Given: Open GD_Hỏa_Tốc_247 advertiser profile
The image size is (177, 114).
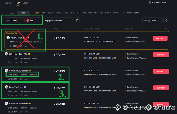Looking at the screenshot, I should (18, 54).
